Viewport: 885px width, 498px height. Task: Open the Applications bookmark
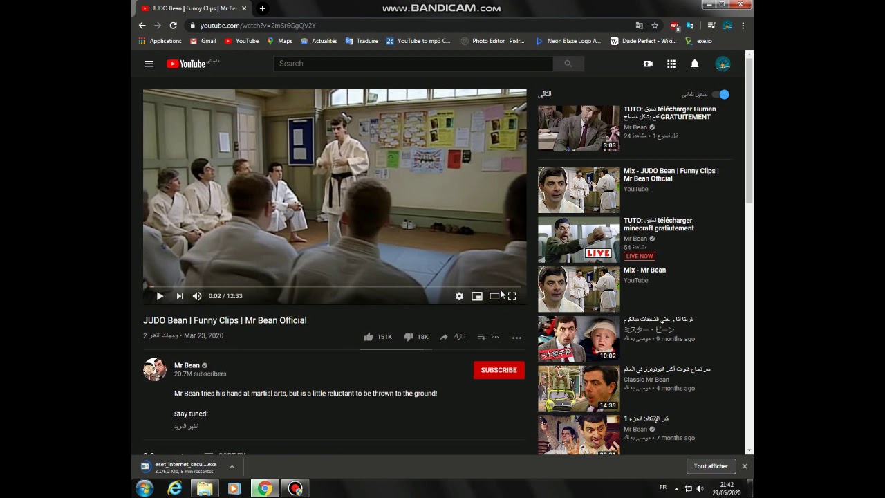click(x=160, y=41)
